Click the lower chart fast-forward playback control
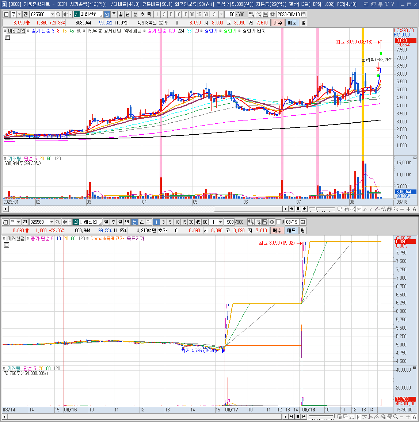The image size is (419, 422). tap(304, 417)
